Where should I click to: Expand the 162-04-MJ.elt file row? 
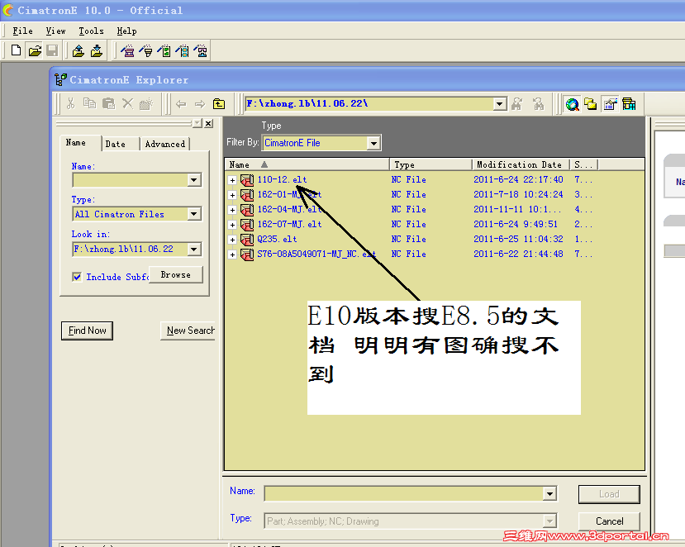[x=232, y=210]
